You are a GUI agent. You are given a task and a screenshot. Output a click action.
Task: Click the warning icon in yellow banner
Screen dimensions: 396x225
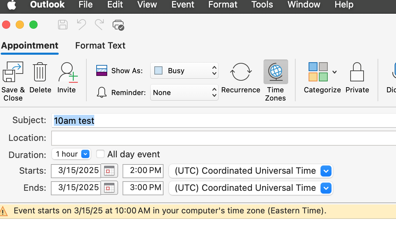coord(3,211)
